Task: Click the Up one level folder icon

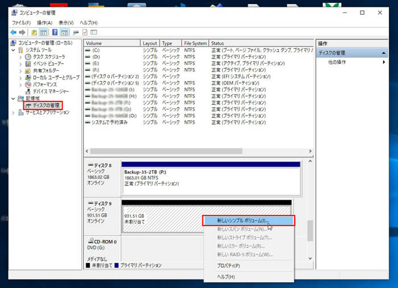Action: click(34, 32)
